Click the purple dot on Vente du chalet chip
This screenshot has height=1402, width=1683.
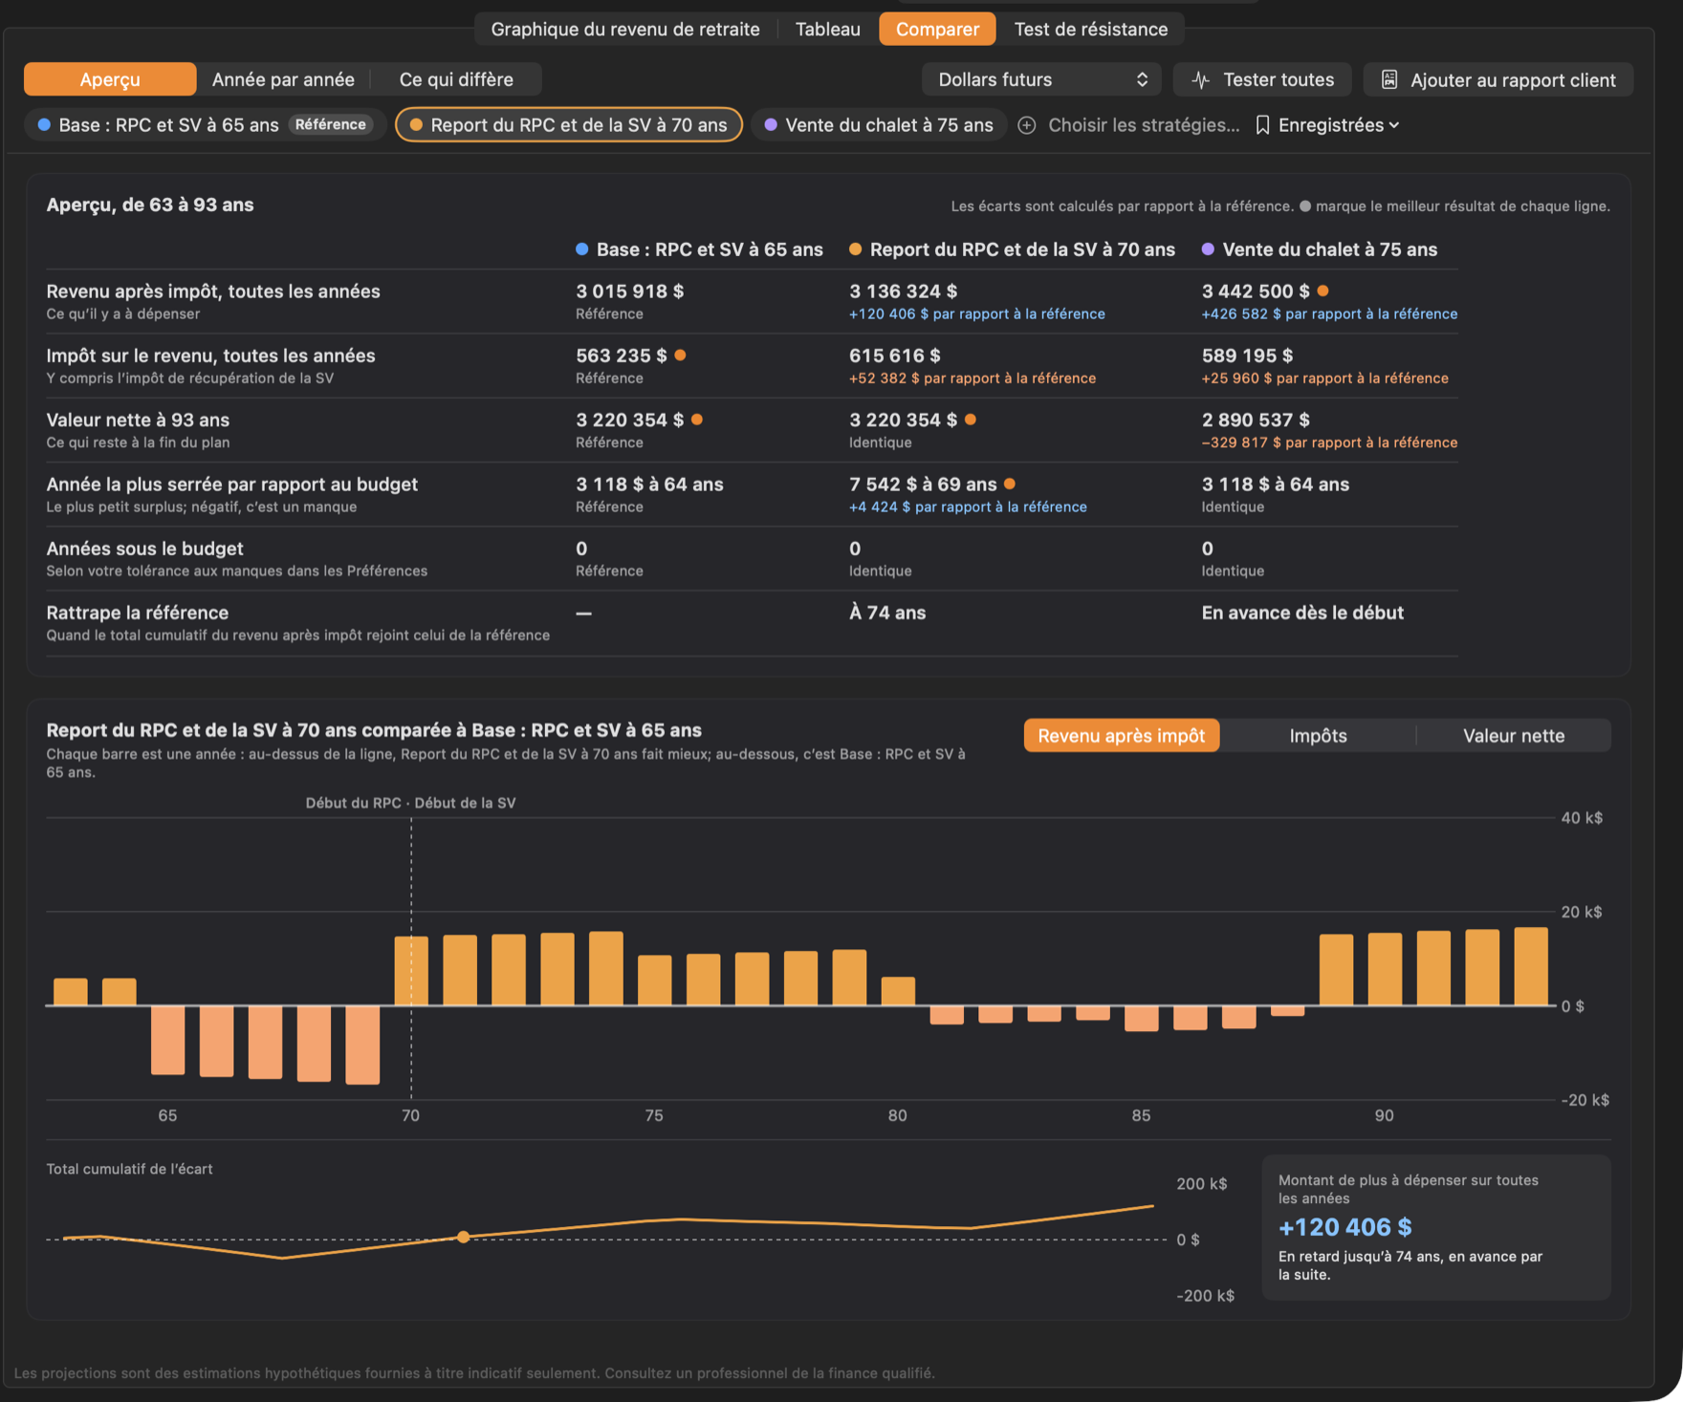pyautogui.click(x=771, y=125)
